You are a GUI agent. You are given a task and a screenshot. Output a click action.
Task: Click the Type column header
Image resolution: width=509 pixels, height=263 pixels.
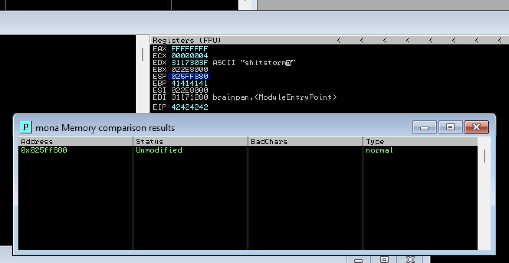tap(420, 141)
